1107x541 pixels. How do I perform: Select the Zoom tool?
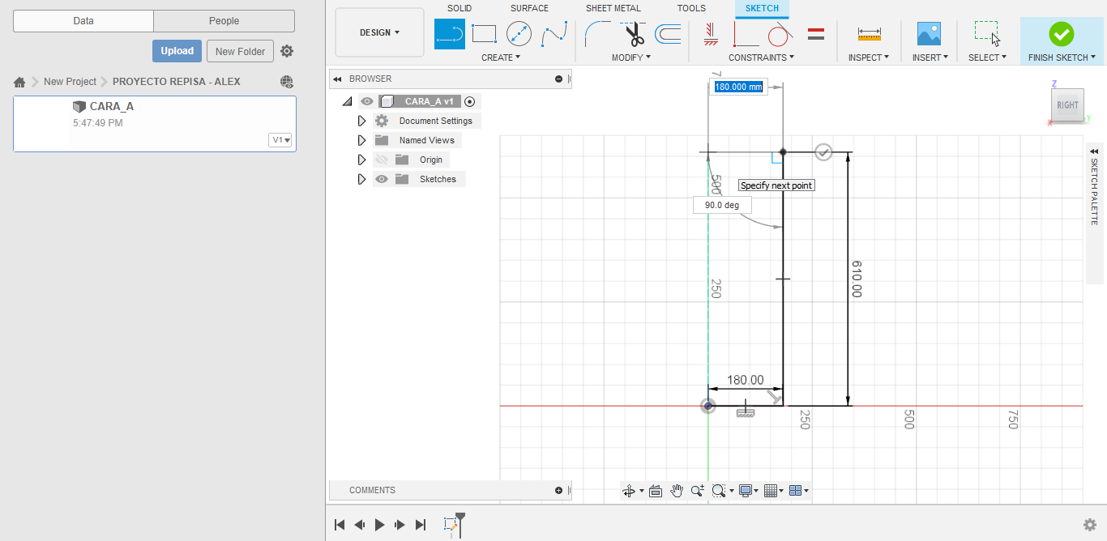(698, 491)
